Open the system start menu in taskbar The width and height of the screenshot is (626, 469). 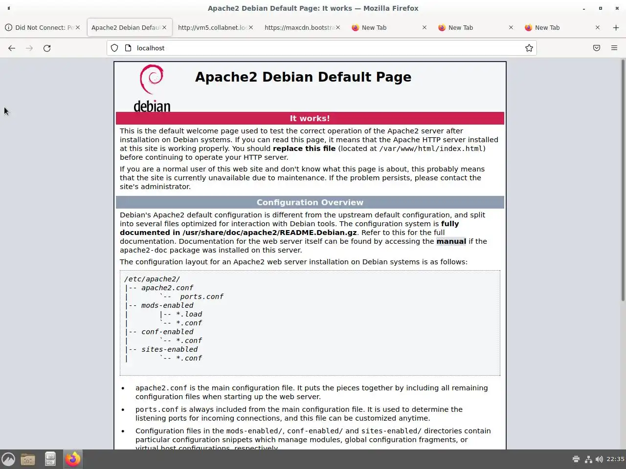click(x=8, y=459)
